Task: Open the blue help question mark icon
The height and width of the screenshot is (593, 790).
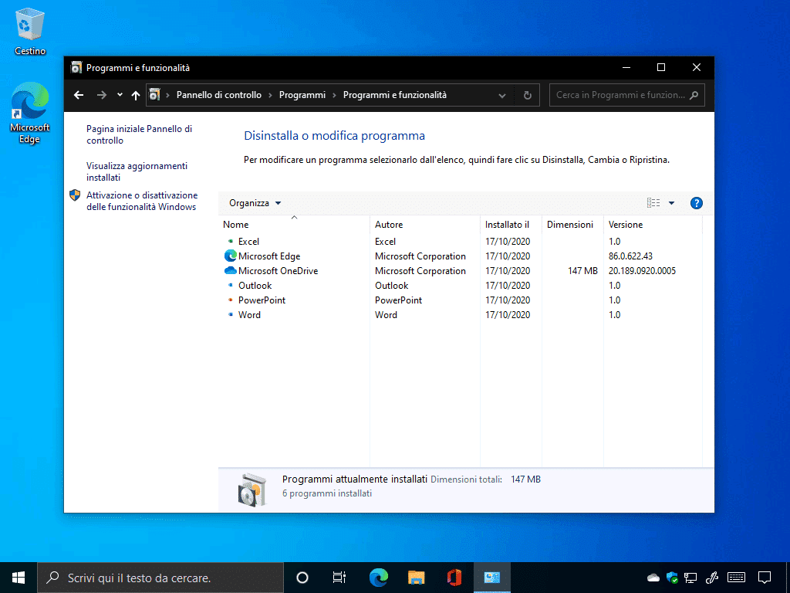Action: click(x=696, y=203)
